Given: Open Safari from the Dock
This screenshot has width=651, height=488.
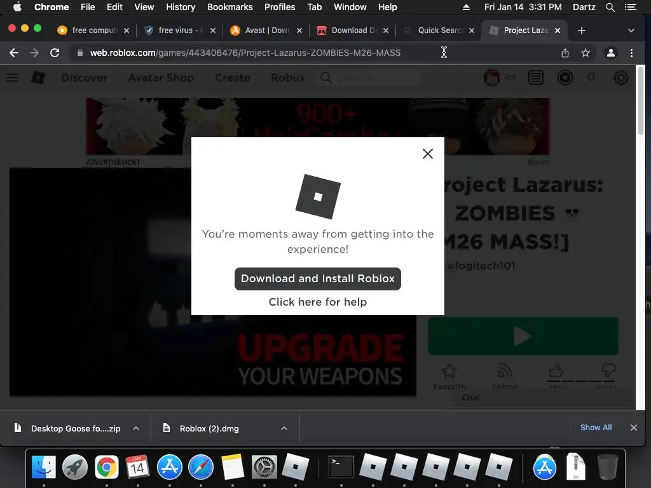Looking at the screenshot, I should [200, 467].
